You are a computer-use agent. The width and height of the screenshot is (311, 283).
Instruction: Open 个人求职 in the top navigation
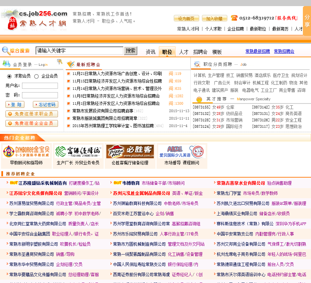213,29
